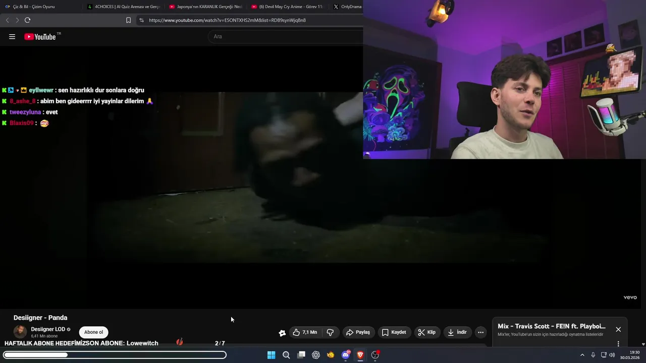Subscribe using the Abone ol button
Image resolution: width=646 pixels, height=363 pixels.
pyautogui.click(x=93, y=332)
